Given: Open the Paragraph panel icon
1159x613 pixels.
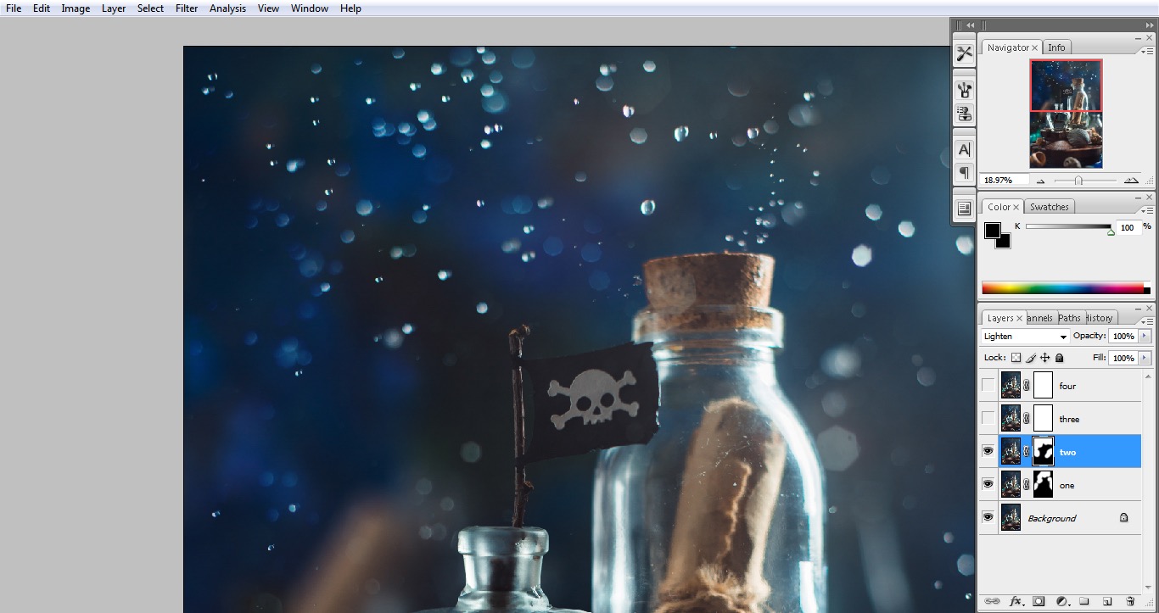Looking at the screenshot, I should (x=964, y=173).
